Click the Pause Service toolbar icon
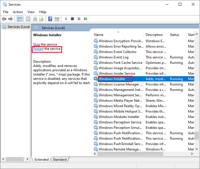The image size is (200, 169). pyautogui.click(x=79, y=19)
